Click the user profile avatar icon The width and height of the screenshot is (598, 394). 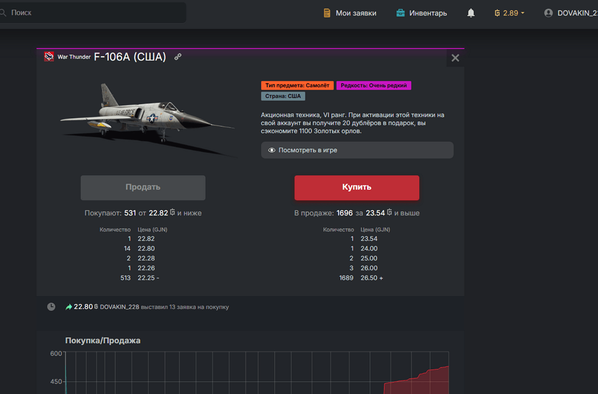pyautogui.click(x=548, y=13)
